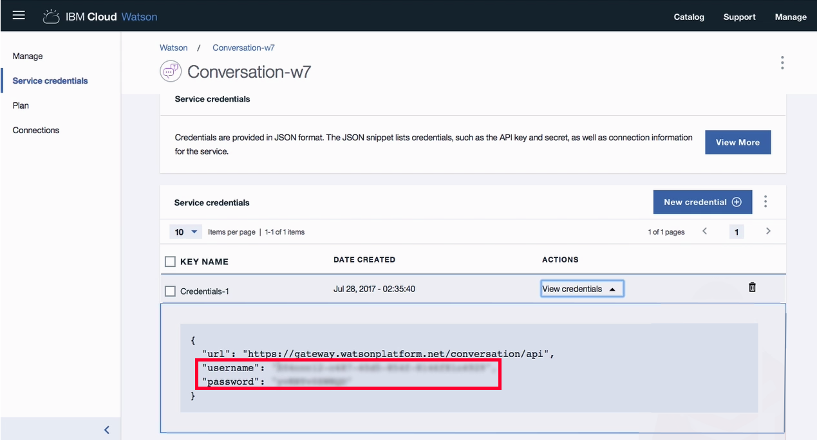Click the ACTIONS column header
This screenshot has height=440, width=817.
click(560, 260)
